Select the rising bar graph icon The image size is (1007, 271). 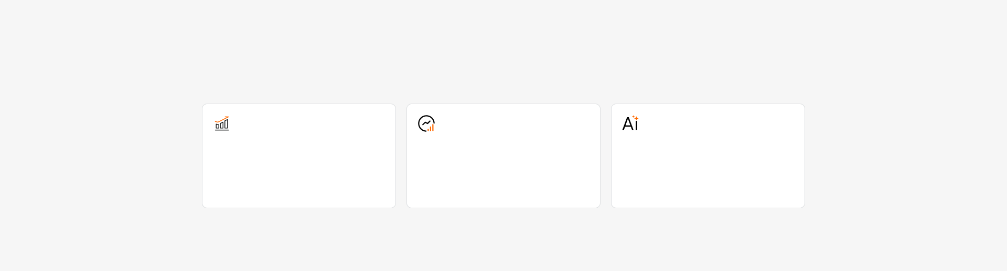(222, 123)
